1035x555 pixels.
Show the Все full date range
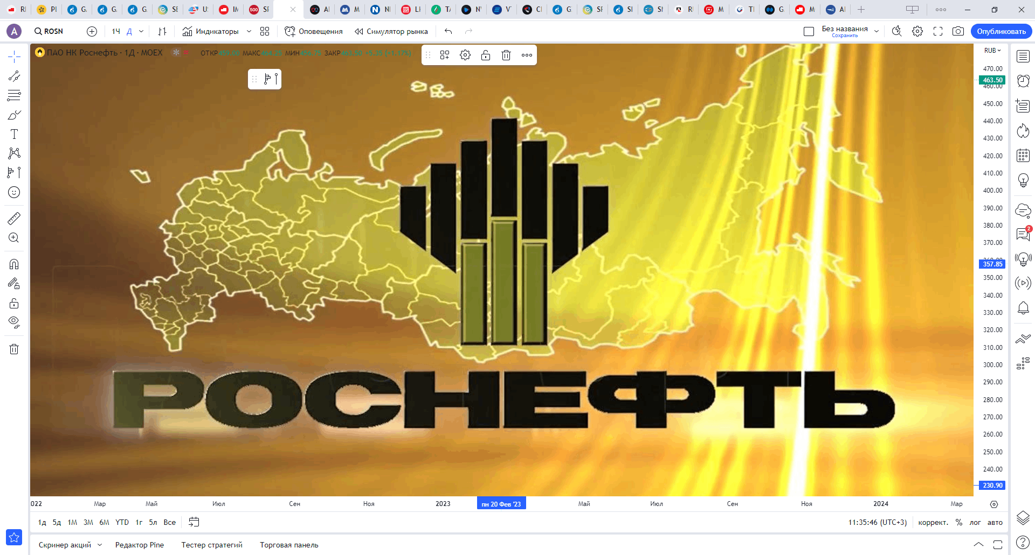pyautogui.click(x=170, y=522)
